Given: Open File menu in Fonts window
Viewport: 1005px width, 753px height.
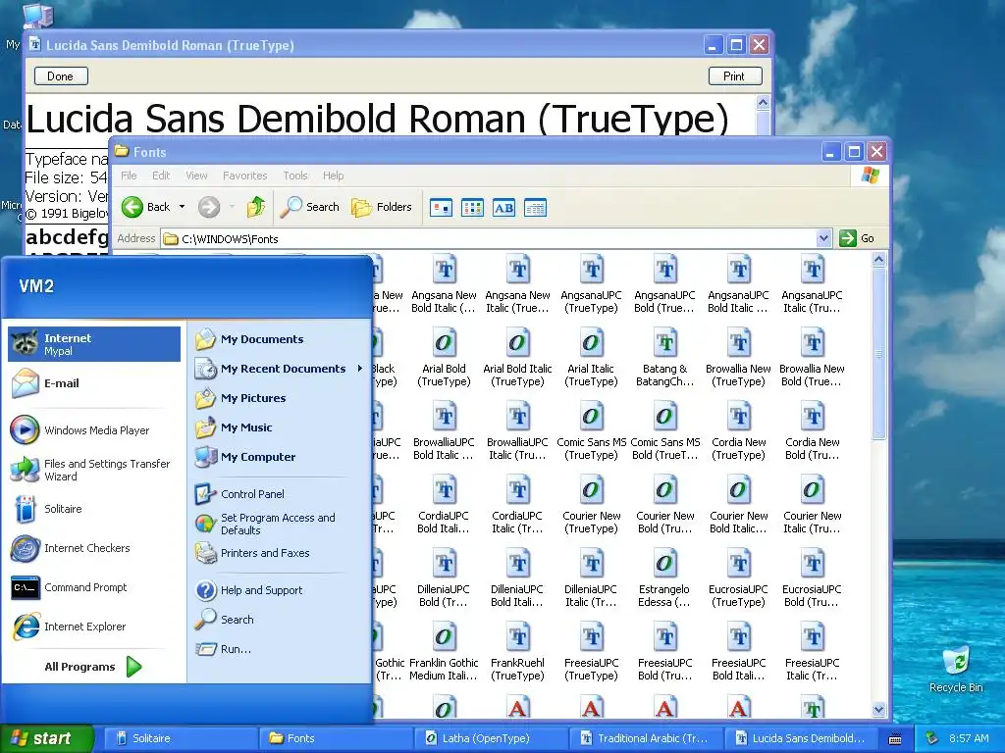Looking at the screenshot, I should point(129,176).
